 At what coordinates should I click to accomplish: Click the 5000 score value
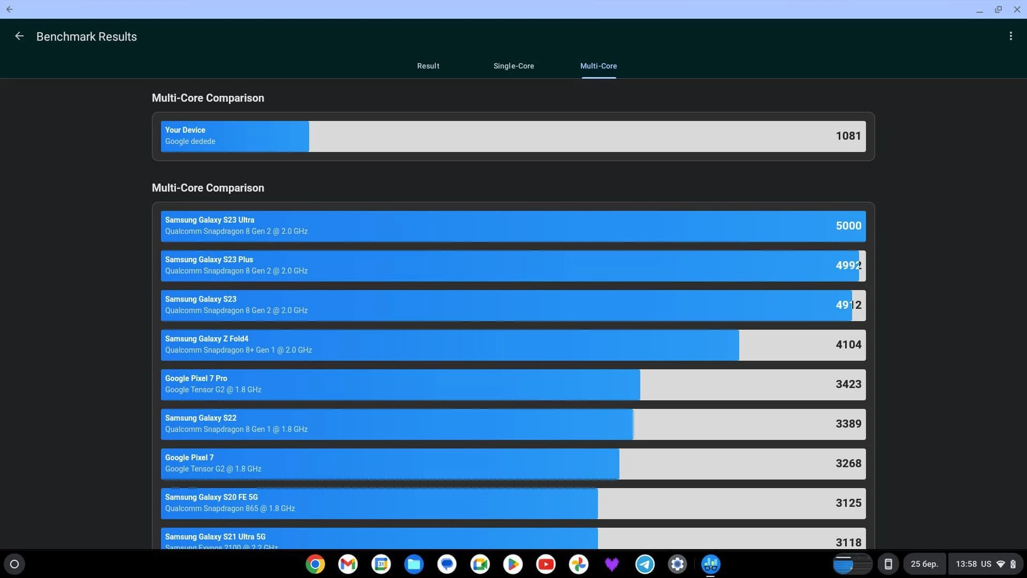(848, 226)
